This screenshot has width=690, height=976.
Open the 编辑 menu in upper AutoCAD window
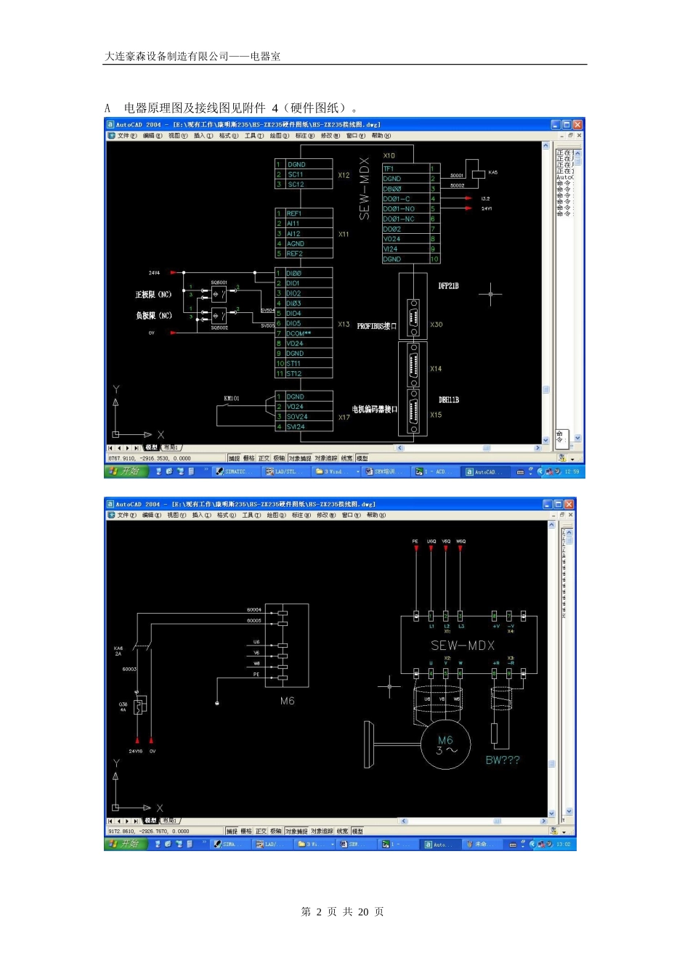click(x=153, y=136)
